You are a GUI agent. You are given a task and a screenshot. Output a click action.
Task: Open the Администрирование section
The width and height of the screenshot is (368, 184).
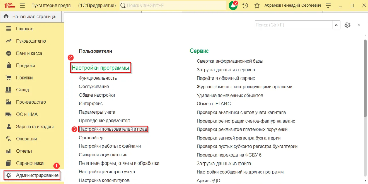click(37, 175)
